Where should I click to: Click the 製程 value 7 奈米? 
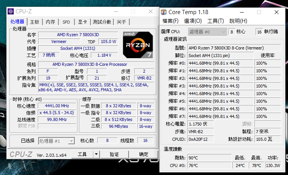(268, 132)
